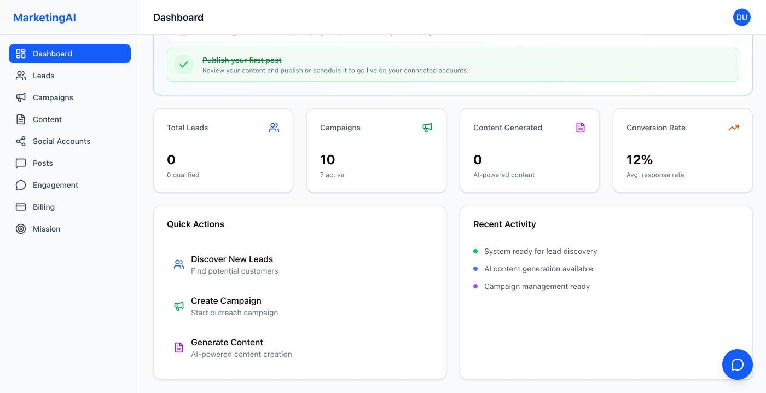Click the Billing credit card icon
Image resolution: width=766 pixels, height=393 pixels.
21,207
